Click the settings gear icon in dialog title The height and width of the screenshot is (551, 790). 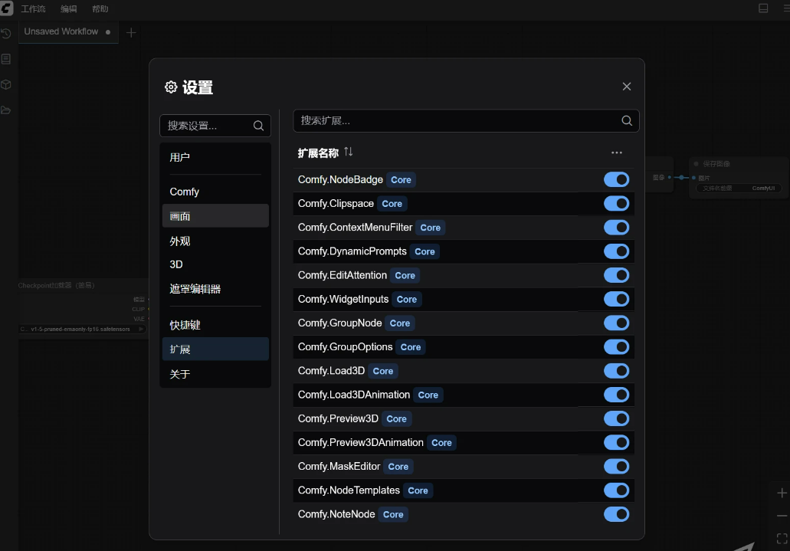171,87
